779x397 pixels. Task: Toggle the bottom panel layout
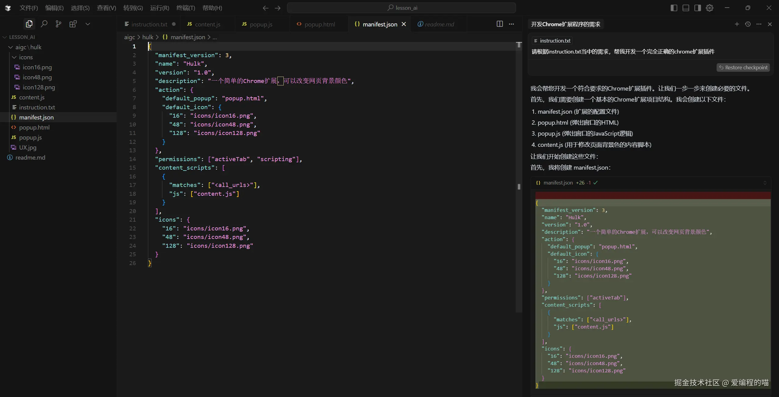686,8
